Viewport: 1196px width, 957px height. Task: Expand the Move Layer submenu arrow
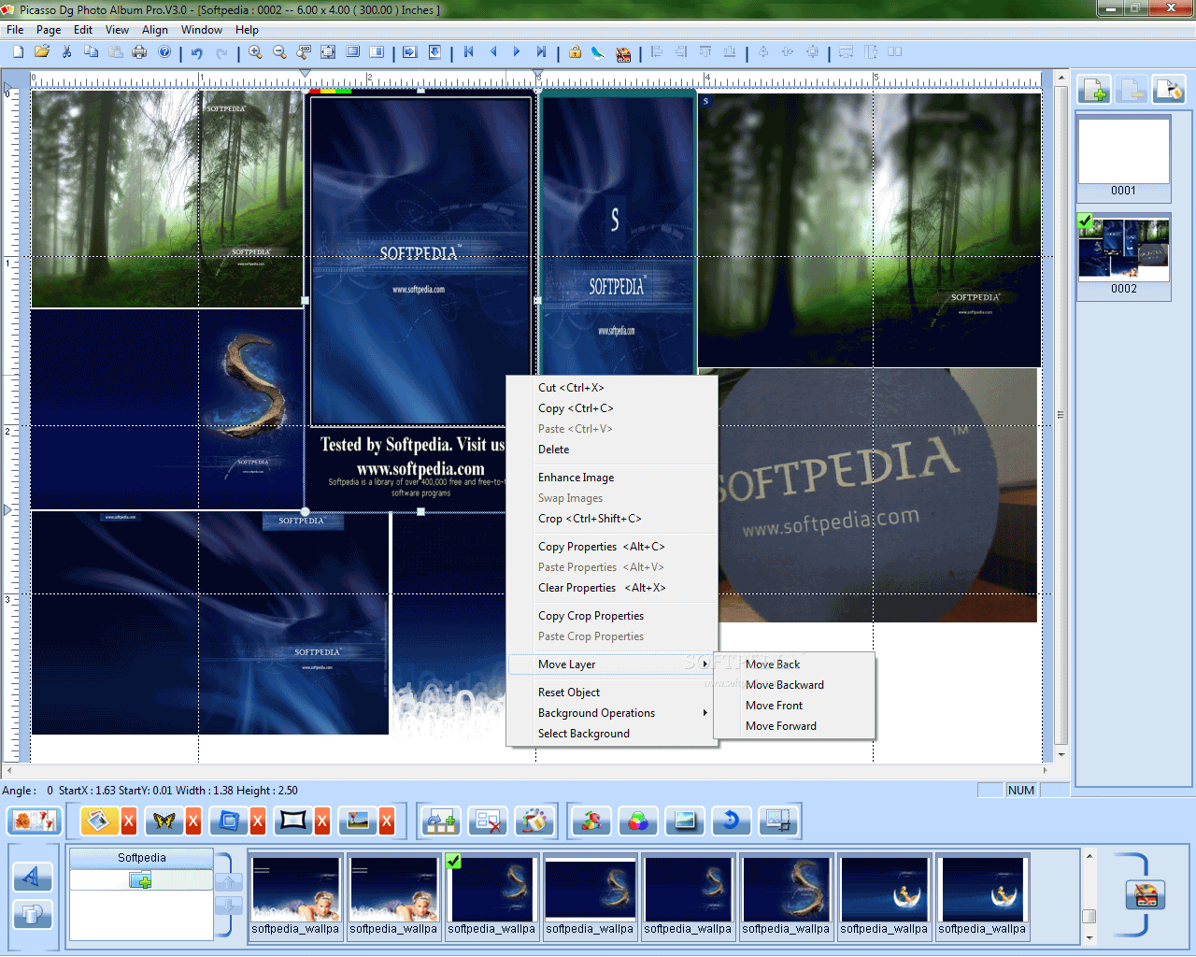[x=705, y=664]
